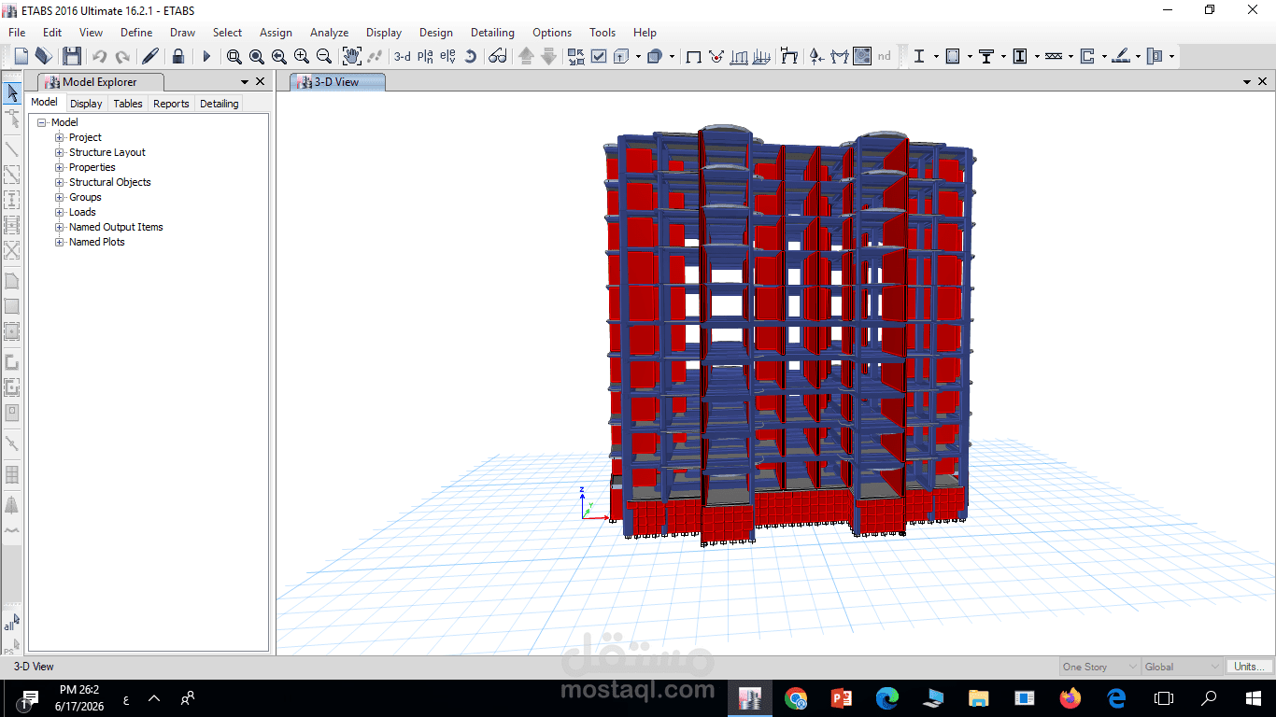Open the steel frame design I-beam dropdown

click(x=936, y=57)
